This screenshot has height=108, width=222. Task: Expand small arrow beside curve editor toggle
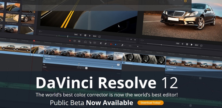coord(121,65)
